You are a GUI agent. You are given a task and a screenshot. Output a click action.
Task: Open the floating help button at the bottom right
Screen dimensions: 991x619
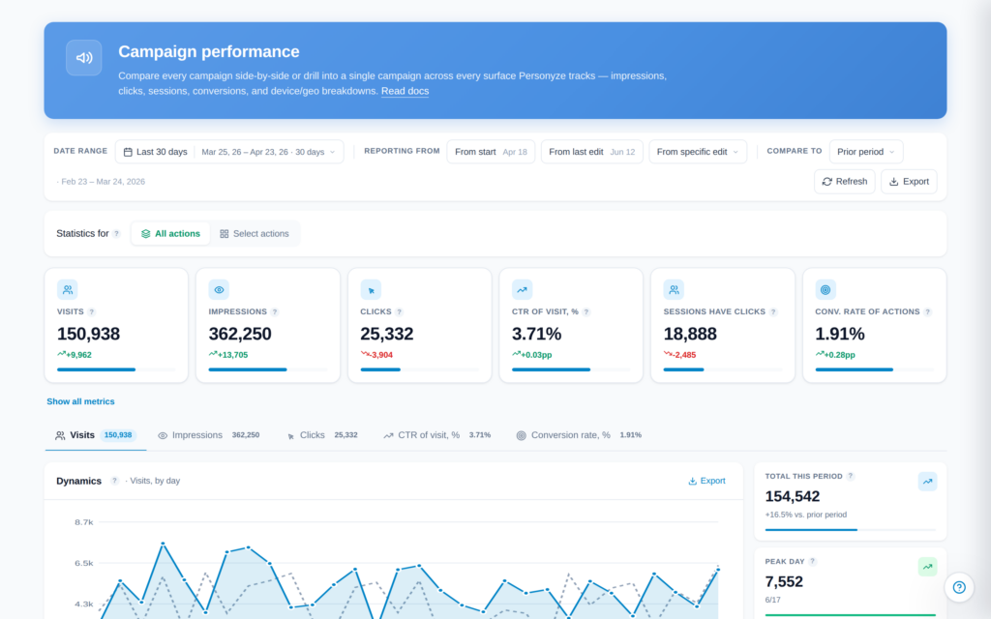click(x=959, y=587)
